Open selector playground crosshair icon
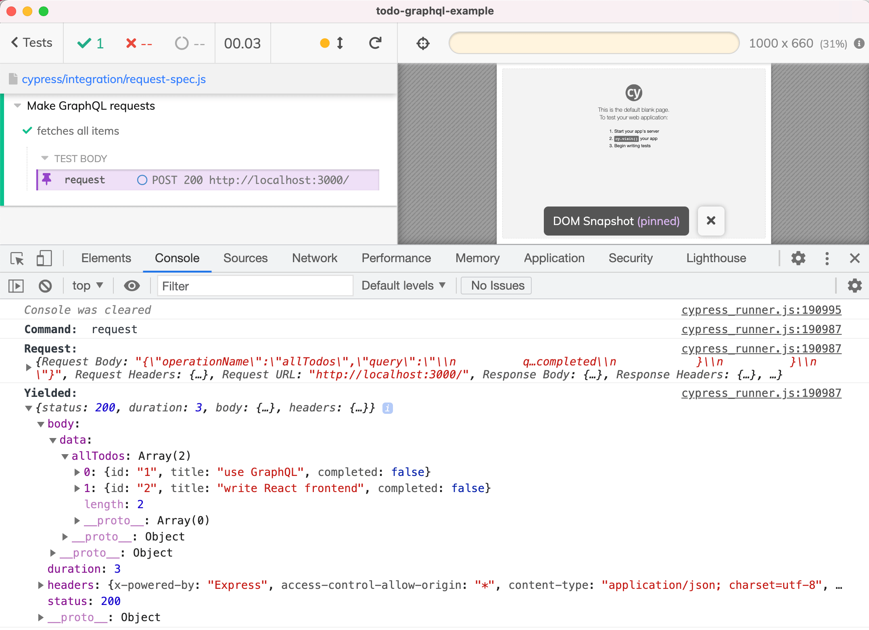The image size is (869, 630). pos(423,43)
